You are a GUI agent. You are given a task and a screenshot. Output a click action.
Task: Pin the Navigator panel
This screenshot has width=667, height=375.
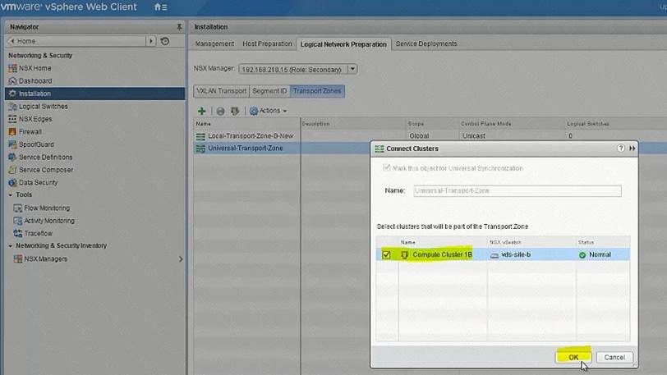click(x=179, y=27)
